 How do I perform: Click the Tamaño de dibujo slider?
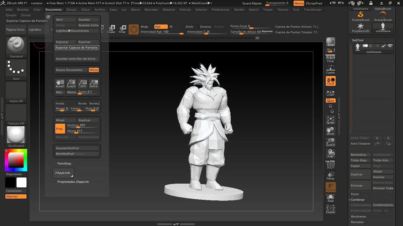[252, 32]
